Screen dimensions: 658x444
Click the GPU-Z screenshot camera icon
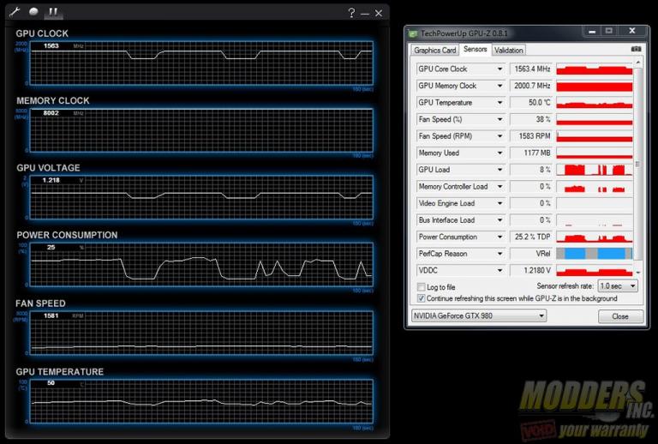click(x=635, y=50)
